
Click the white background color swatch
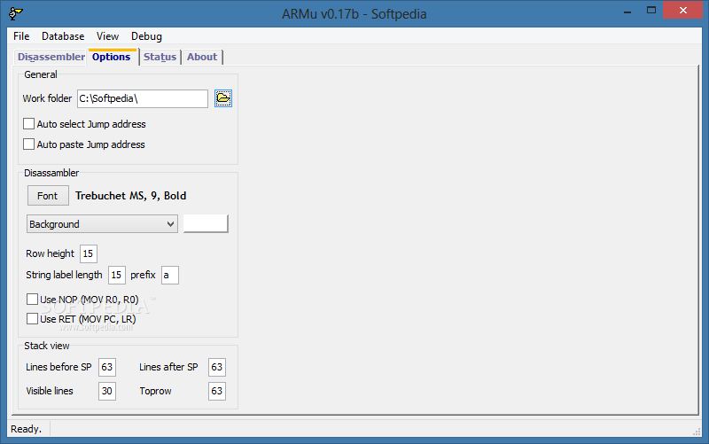tap(206, 224)
